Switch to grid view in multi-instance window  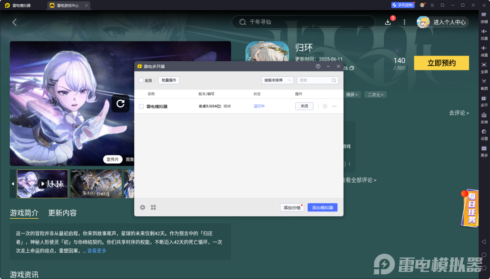pos(153,208)
